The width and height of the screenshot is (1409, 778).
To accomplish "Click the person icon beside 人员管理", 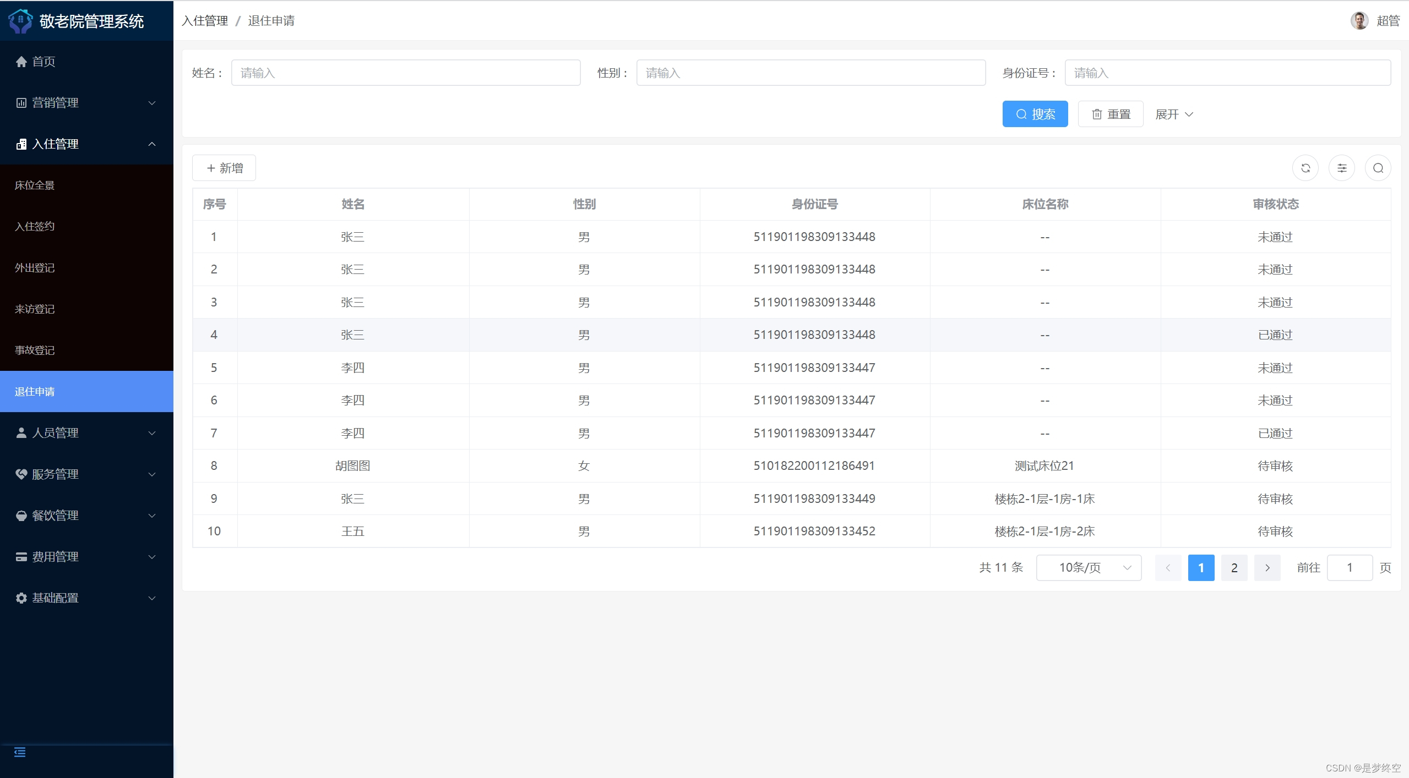I will [x=21, y=433].
